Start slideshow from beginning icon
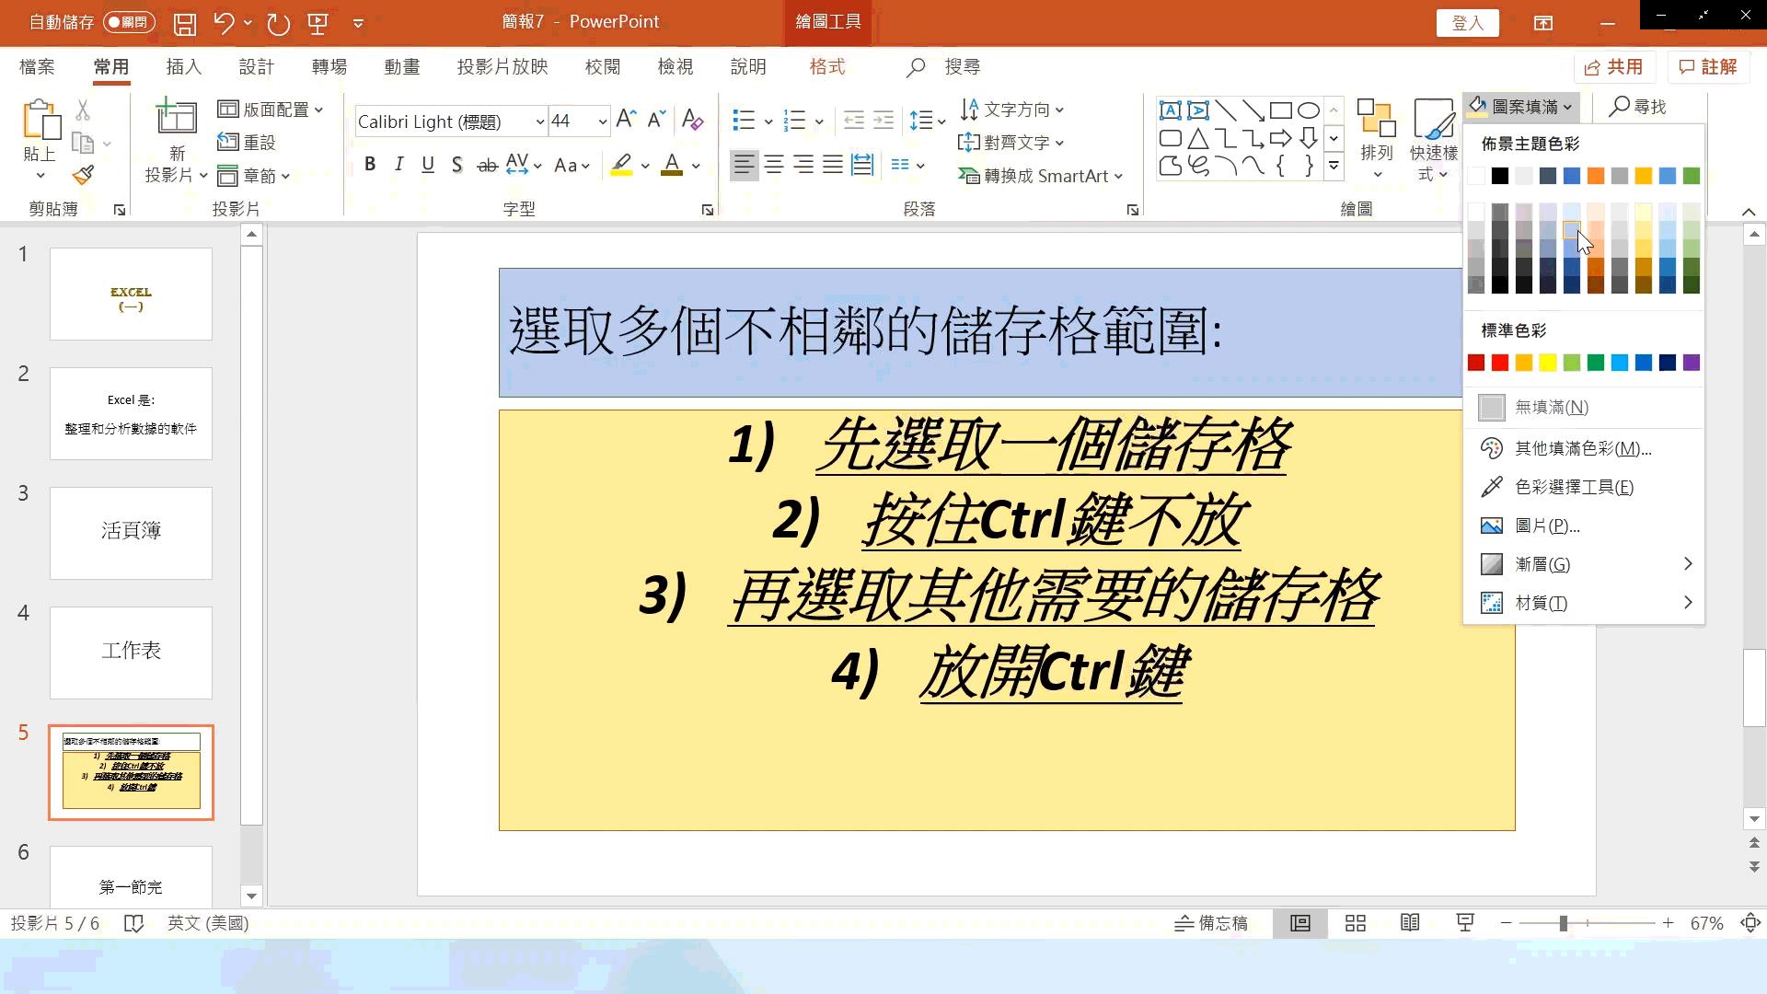 [318, 23]
